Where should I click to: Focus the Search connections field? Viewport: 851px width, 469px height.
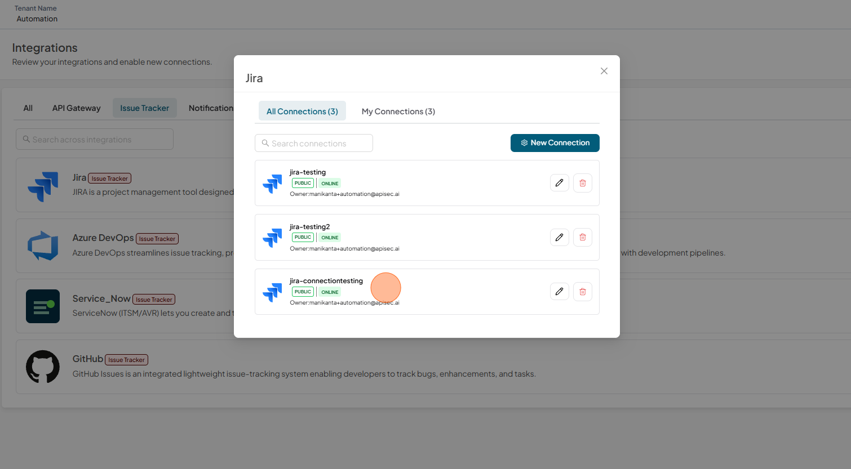314,143
